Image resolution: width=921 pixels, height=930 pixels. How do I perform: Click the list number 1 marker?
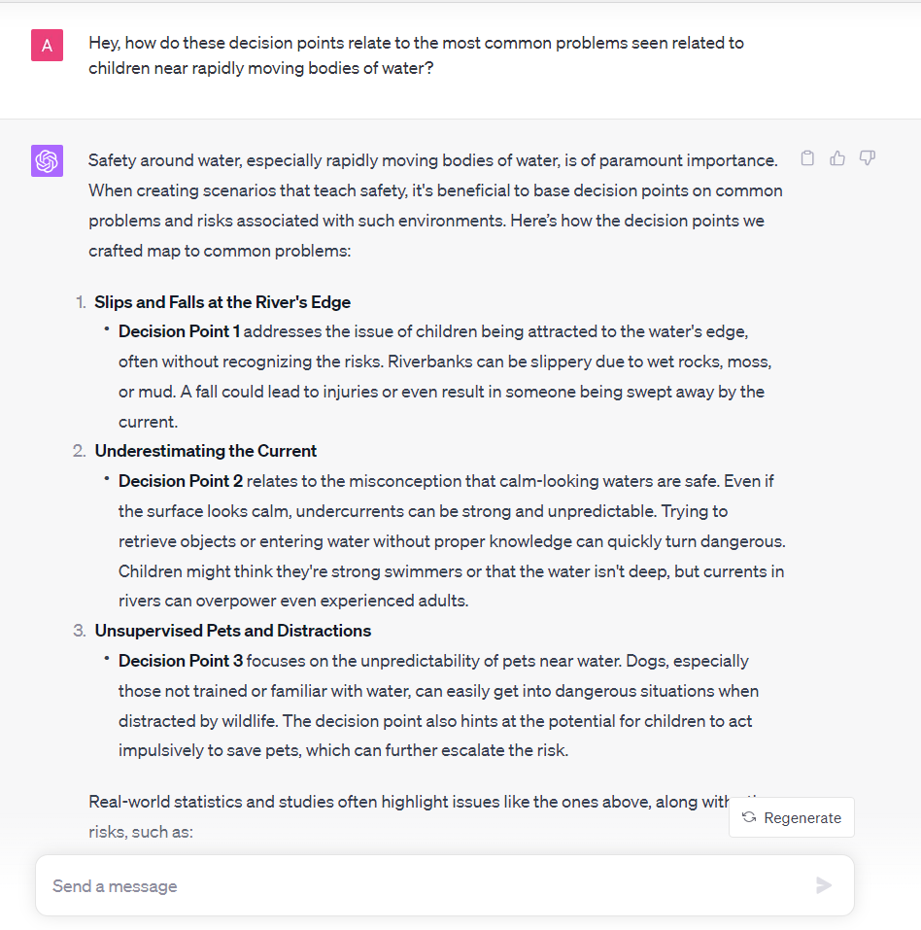(81, 301)
